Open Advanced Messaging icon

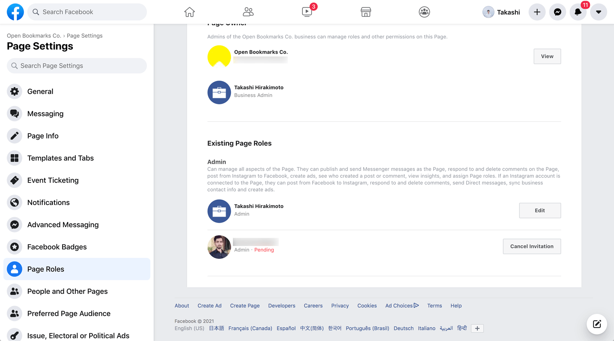pos(14,225)
